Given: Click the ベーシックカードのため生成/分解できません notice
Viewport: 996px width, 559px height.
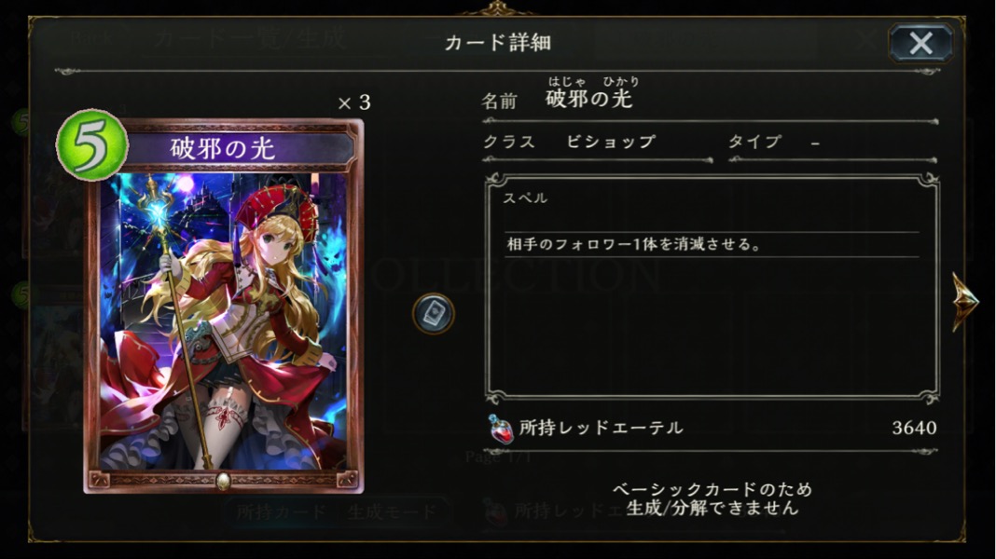Looking at the screenshot, I should click(712, 498).
